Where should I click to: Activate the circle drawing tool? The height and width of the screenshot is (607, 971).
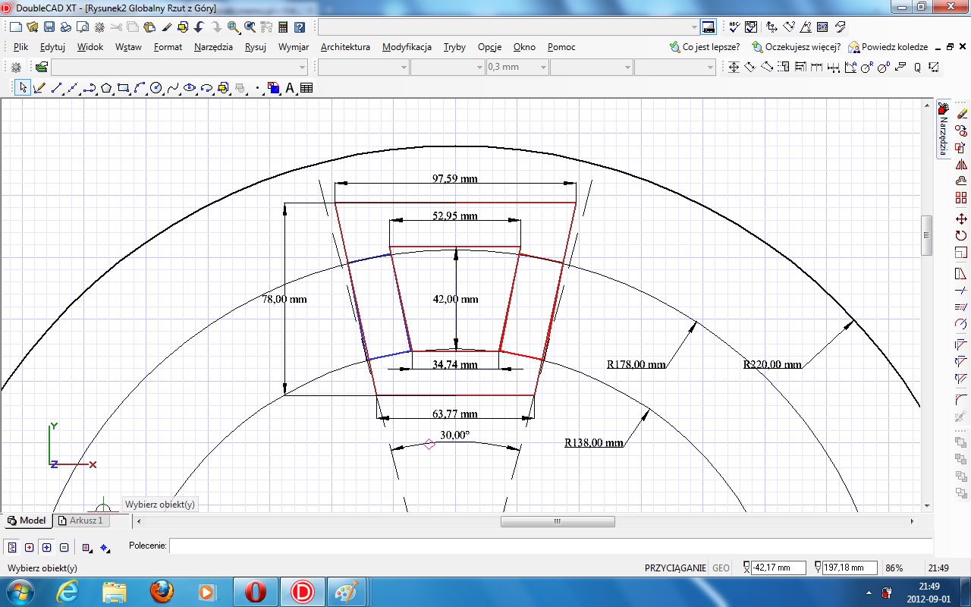pyautogui.click(x=156, y=88)
